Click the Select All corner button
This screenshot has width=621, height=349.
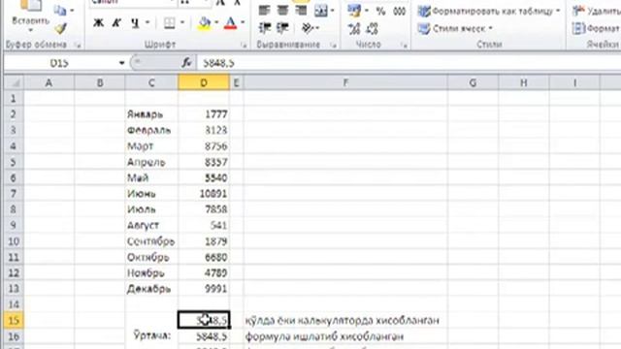(14, 82)
